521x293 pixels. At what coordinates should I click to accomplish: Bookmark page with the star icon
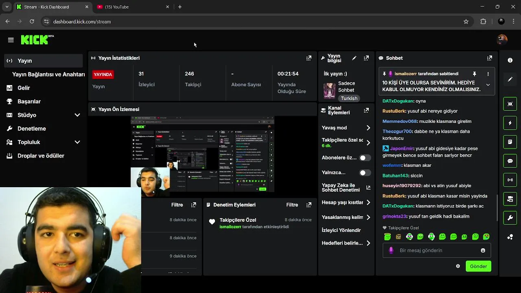[466, 22]
